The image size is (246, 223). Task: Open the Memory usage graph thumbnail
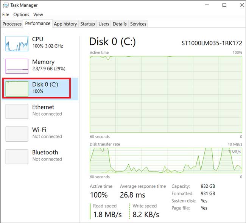click(x=17, y=66)
